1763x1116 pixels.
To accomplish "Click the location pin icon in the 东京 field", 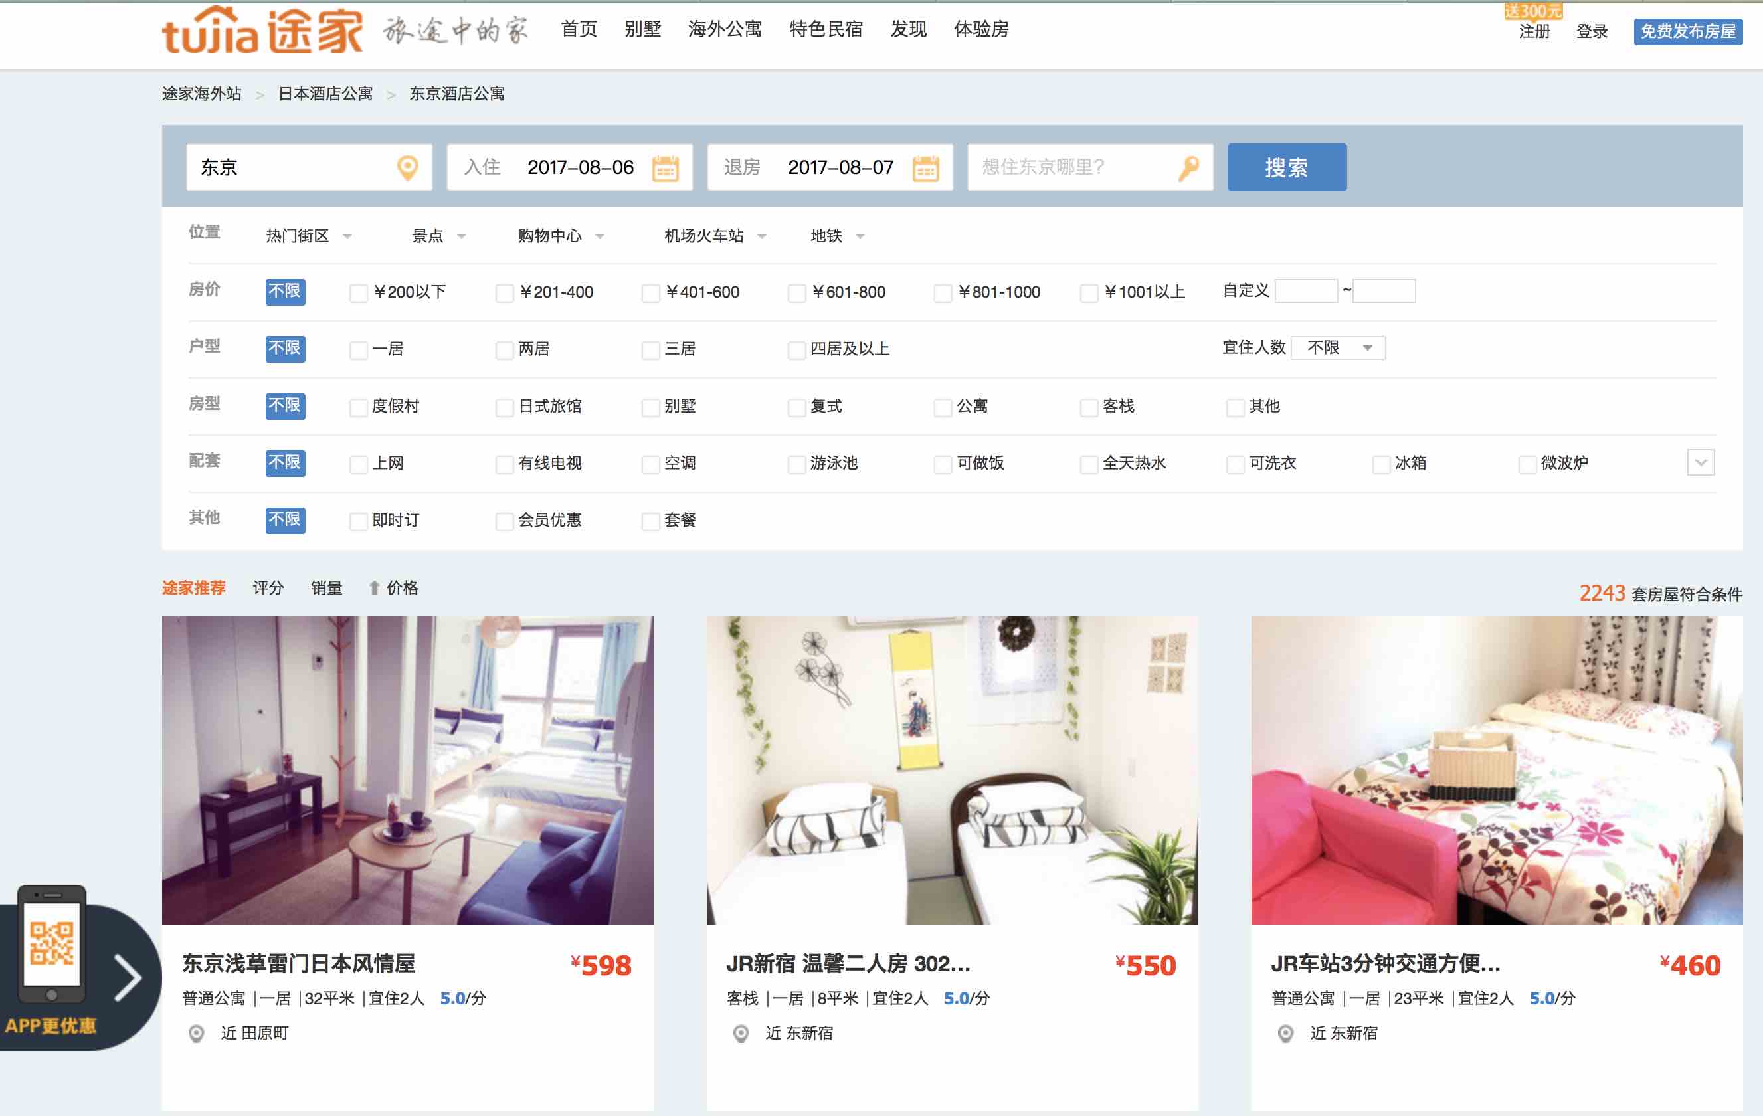I will 407,167.
